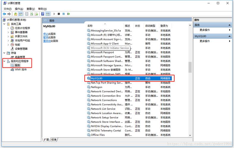Click the Refresh toolbar icon
The image size is (234, 148).
point(32,14)
